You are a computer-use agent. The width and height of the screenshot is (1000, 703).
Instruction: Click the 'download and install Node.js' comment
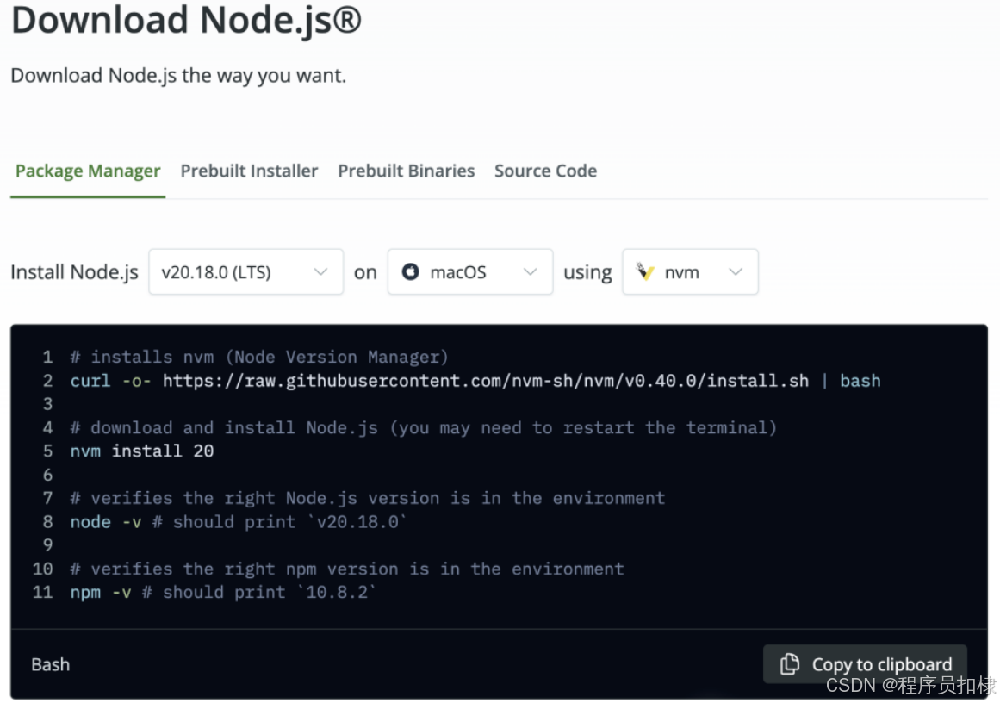coord(424,427)
